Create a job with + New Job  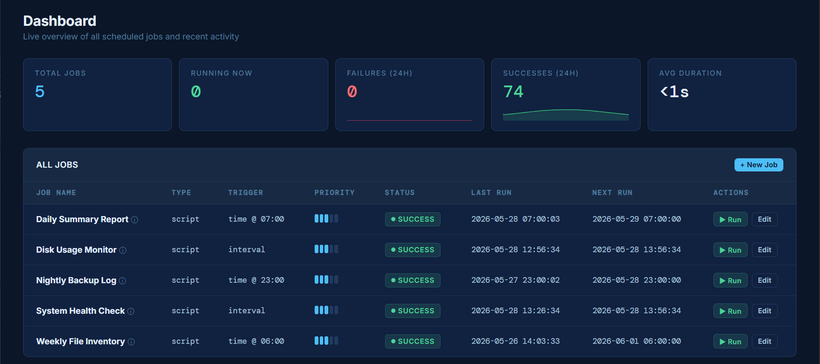[x=758, y=165]
